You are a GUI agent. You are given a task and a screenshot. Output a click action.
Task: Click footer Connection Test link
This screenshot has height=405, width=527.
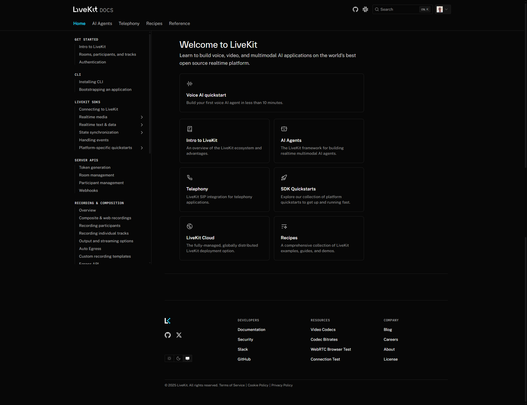(325, 359)
